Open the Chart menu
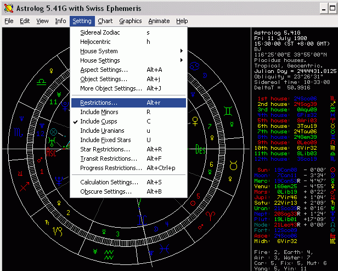Screen dimensions: 338x271 105,21
